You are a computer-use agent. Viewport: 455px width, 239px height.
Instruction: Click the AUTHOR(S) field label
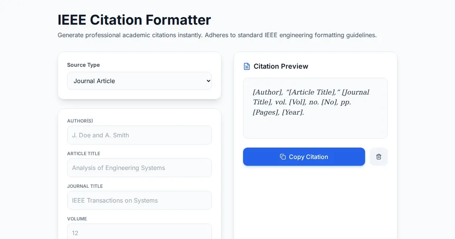point(80,121)
